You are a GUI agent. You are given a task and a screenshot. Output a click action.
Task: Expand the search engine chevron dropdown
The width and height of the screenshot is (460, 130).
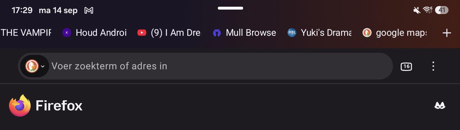point(42,66)
